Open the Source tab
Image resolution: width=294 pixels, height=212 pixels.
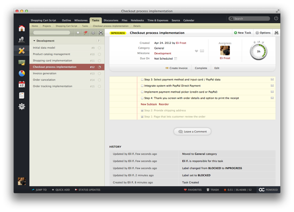click(x=176, y=20)
